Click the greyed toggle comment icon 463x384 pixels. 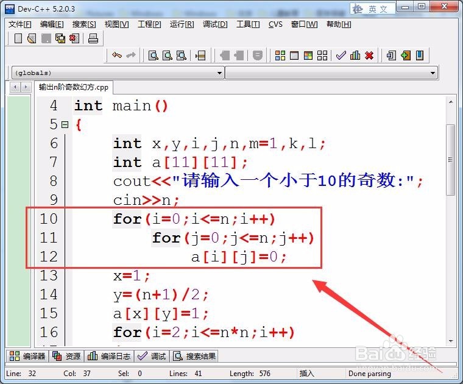(258, 55)
